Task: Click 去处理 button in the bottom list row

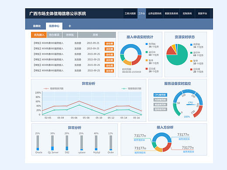Action: (109, 71)
